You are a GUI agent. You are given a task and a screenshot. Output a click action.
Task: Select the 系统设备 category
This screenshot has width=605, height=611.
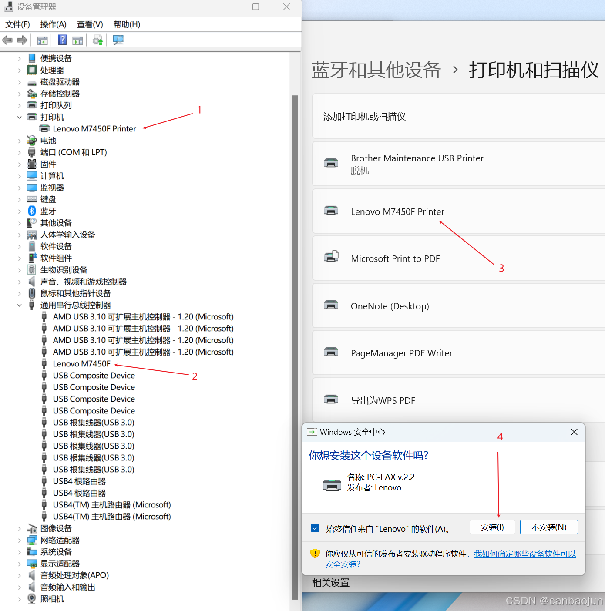click(x=56, y=552)
